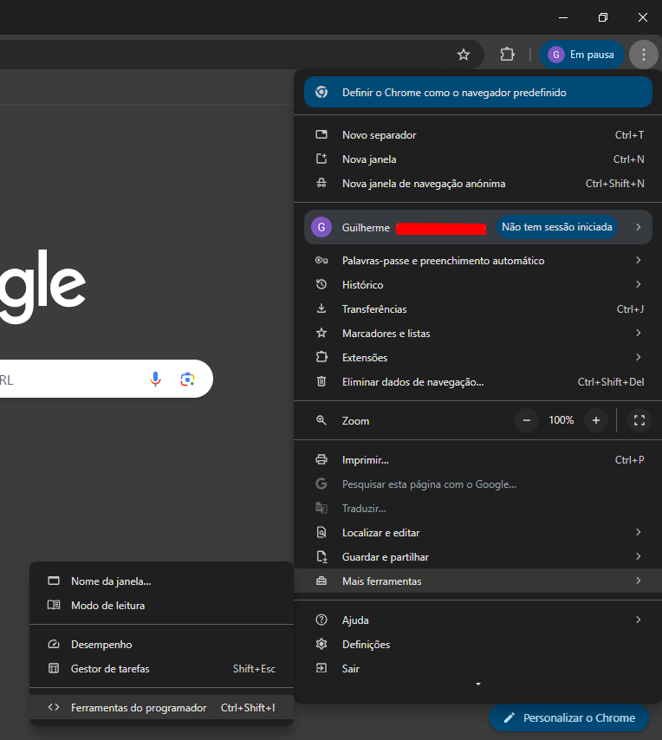The image size is (662, 740).
Task: Increase zoom with the plus button
Action: pos(596,420)
